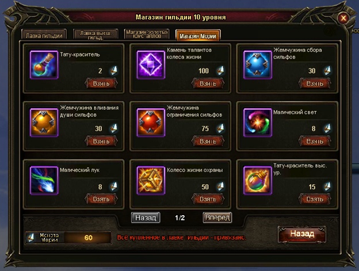Click the blue Жемчужина сбора сильфов orb

[x=258, y=65]
